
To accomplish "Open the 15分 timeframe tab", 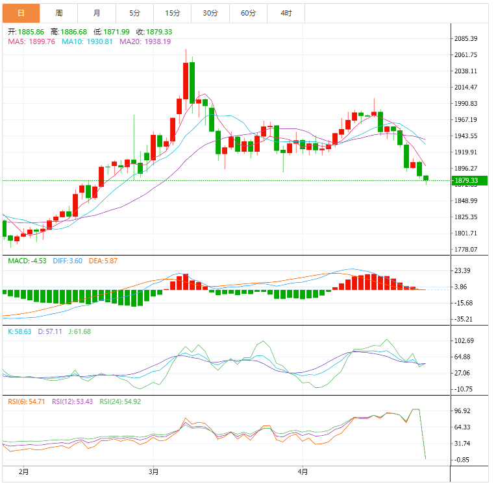I will [x=173, y=13].
